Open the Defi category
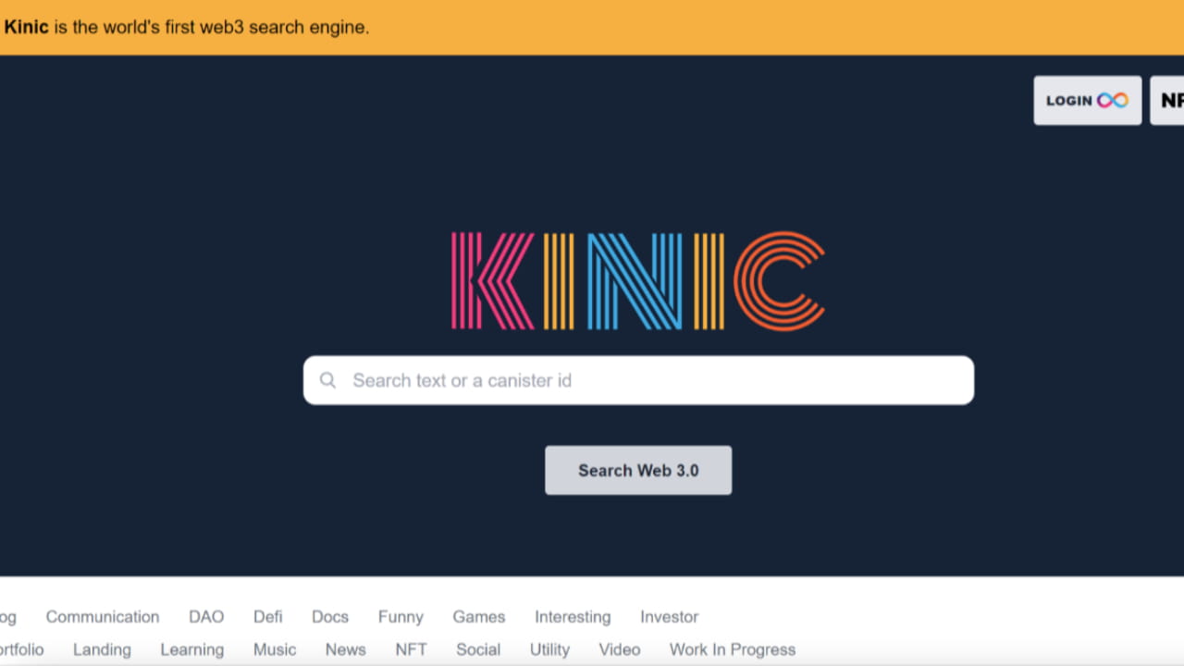Image resolution: width=1184 pixels, height=666 pixels. coord(268,617)
